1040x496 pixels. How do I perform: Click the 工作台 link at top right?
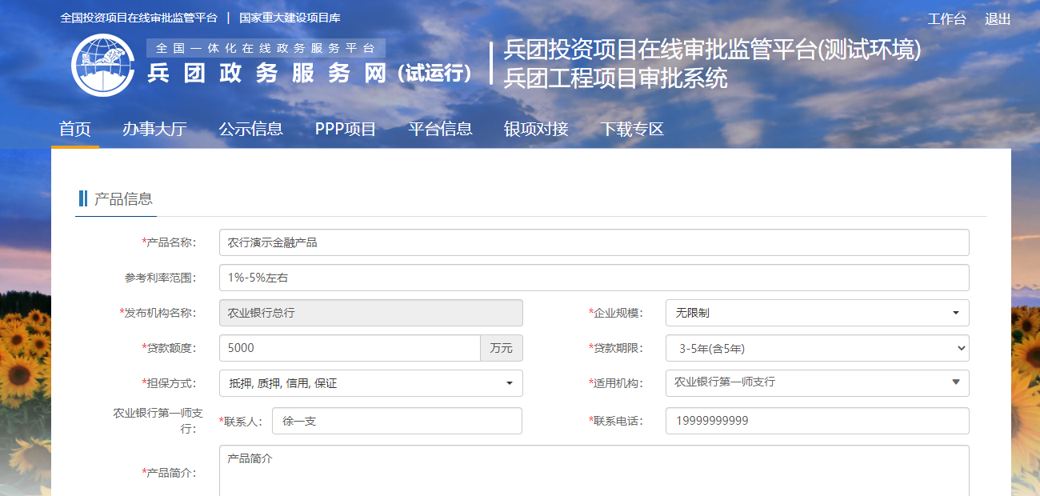tap(946, 19)
